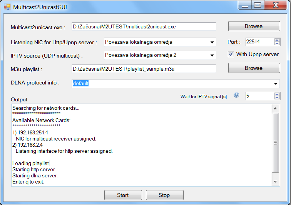Click the output log scrollbar thumb
The height and width of the screenshot is (205, 291).
276,143
